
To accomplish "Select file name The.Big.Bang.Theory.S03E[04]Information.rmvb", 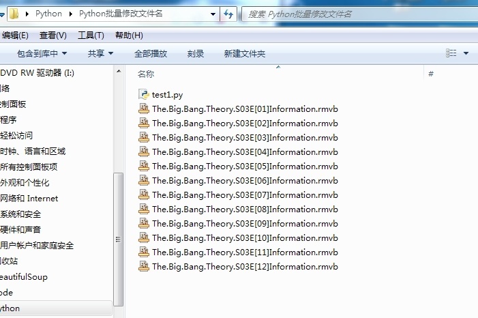I will pos(245,152).
